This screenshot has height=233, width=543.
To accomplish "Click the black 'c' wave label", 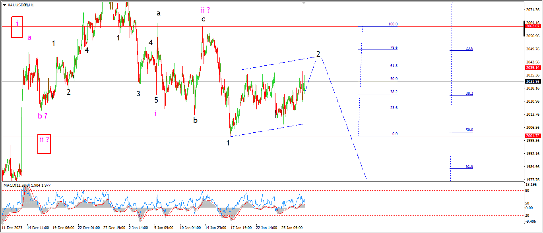I will (203, 19).
